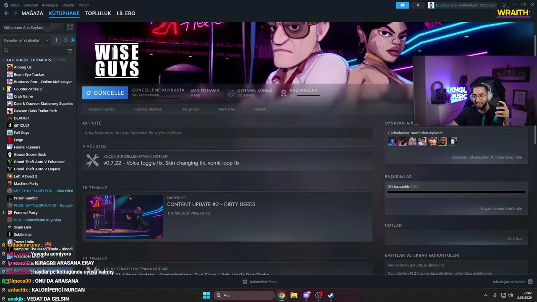
Task: Open the Steam taskbar icon
Action: click(331, 295)
